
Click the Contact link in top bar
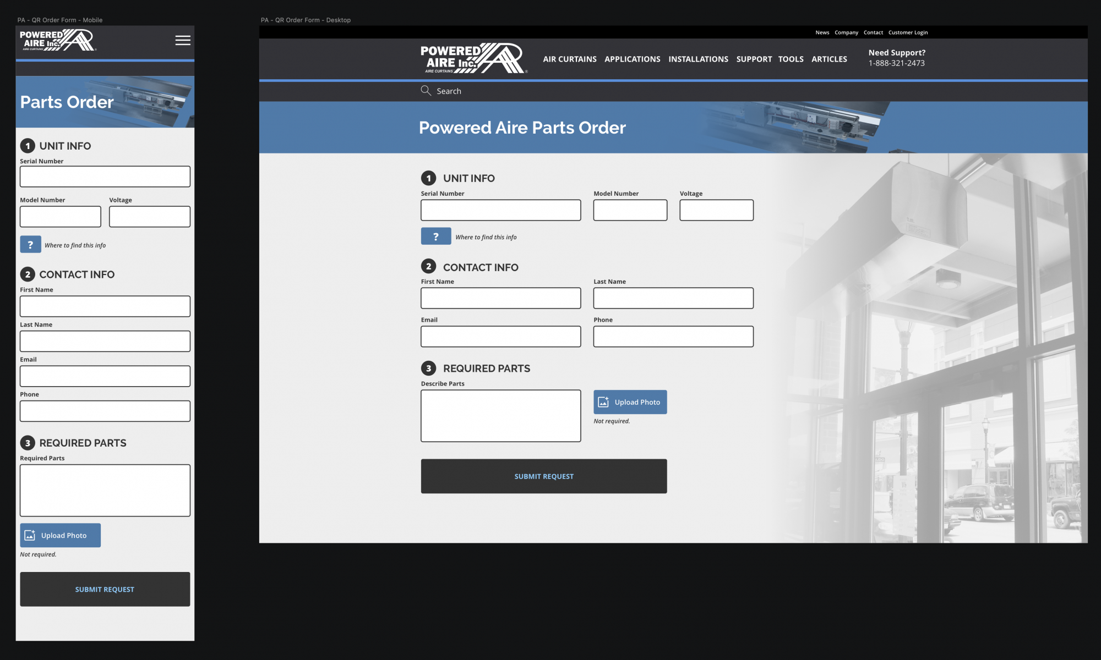point(873,32)
